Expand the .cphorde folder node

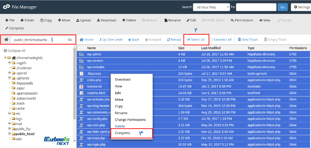pos(9,78)
